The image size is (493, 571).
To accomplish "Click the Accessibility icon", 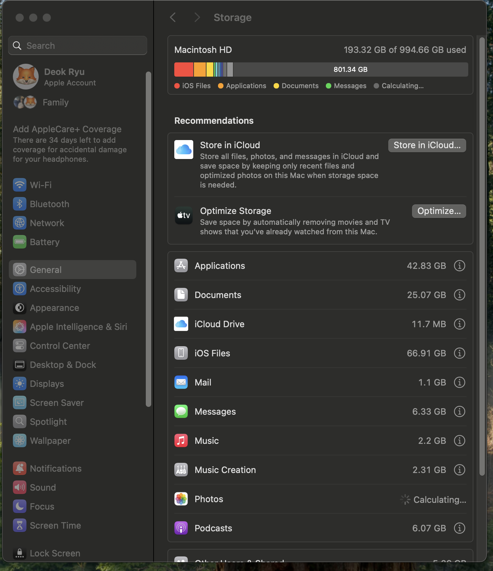I will tap(20, 289).
